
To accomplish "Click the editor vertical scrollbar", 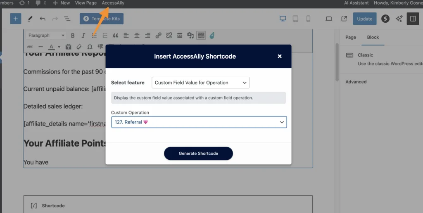I will (x=337, y=62).
